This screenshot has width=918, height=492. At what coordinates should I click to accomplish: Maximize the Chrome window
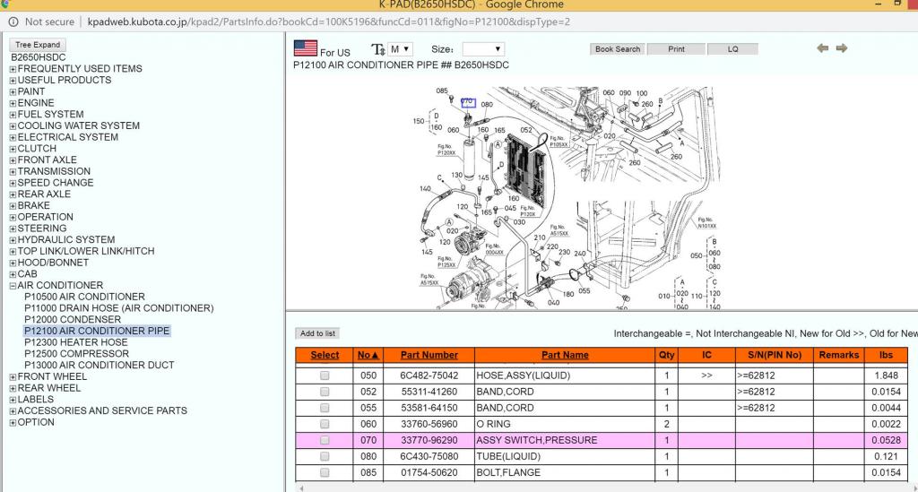click(x=897, y=4)
